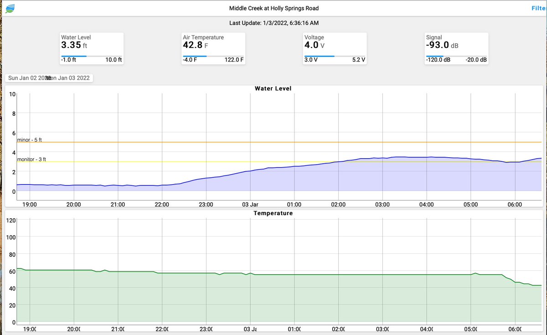The width and height of the screenshot is (547, 335).
Task: Open the Filter panel
Action: [x=539, y=8]
